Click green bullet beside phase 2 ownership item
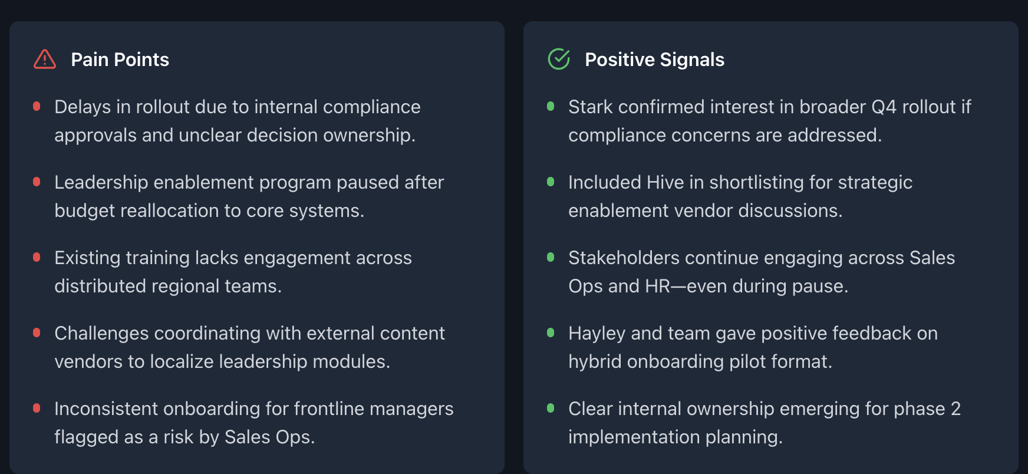Image resolution: width=1028 pixels, height=474 pixels. [551, 408]
